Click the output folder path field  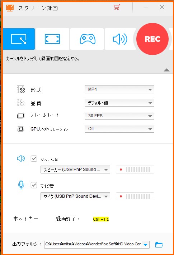point(97,244)
